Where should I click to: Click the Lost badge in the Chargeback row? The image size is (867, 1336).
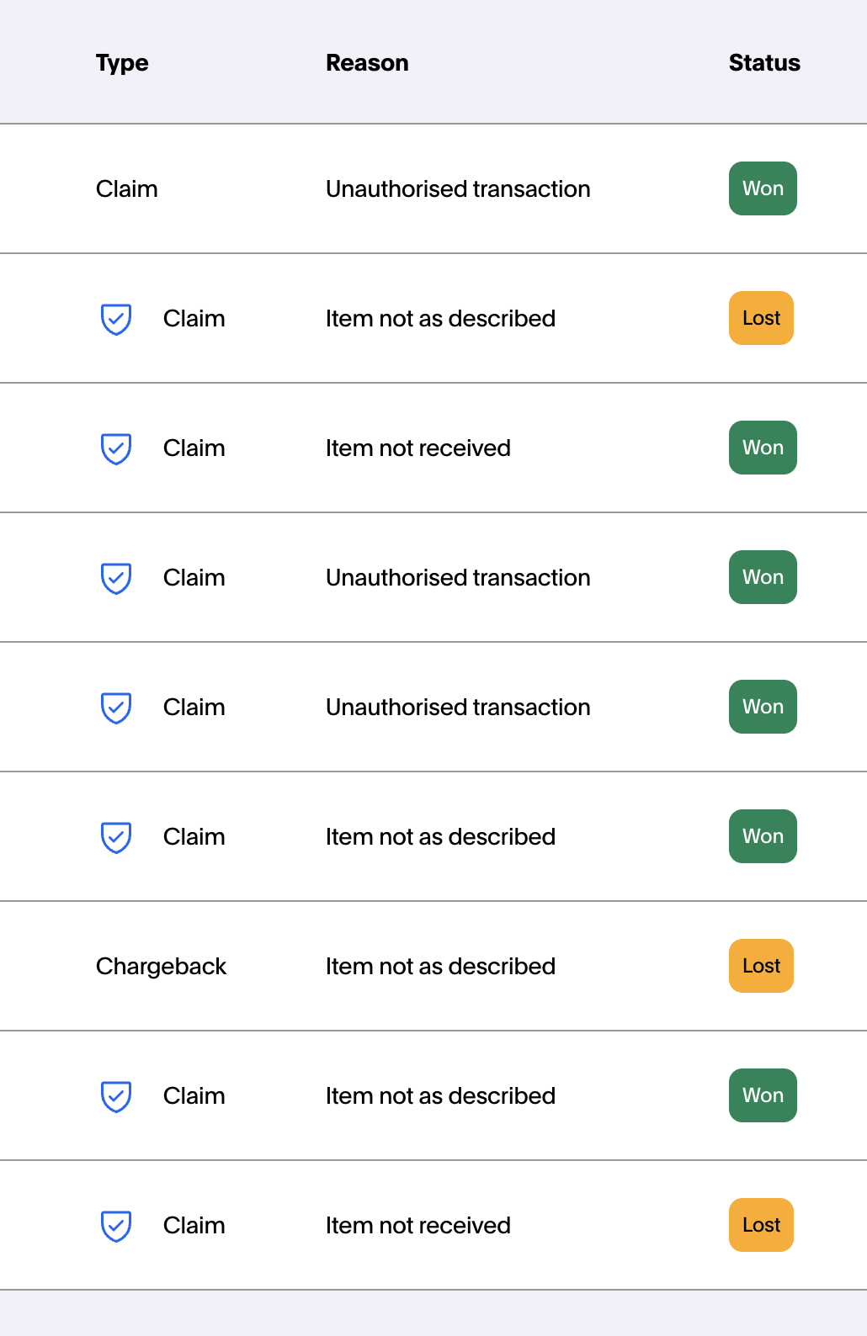[x=761, y=966]
